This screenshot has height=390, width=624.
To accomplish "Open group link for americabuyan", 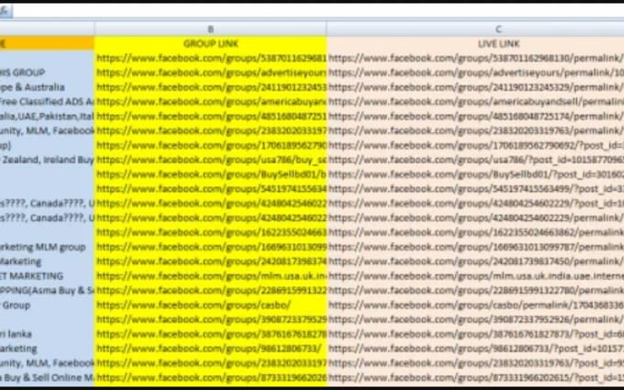I will pos(210,102).
